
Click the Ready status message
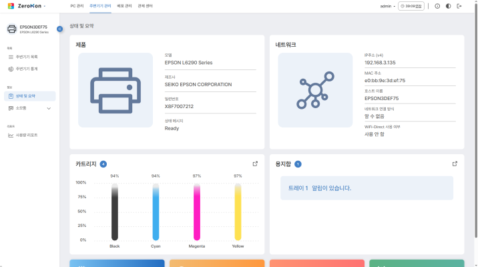(172, 129)
